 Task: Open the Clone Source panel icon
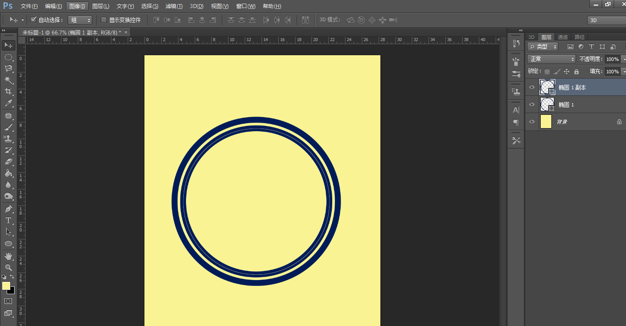pyautogui.click(x=516, y=91)
